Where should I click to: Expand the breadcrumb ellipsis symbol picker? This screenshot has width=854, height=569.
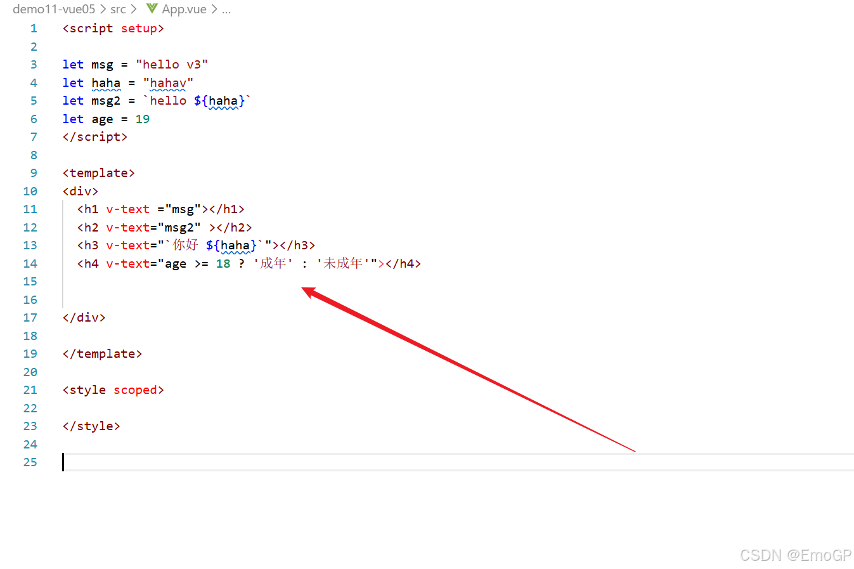point(226,10)
